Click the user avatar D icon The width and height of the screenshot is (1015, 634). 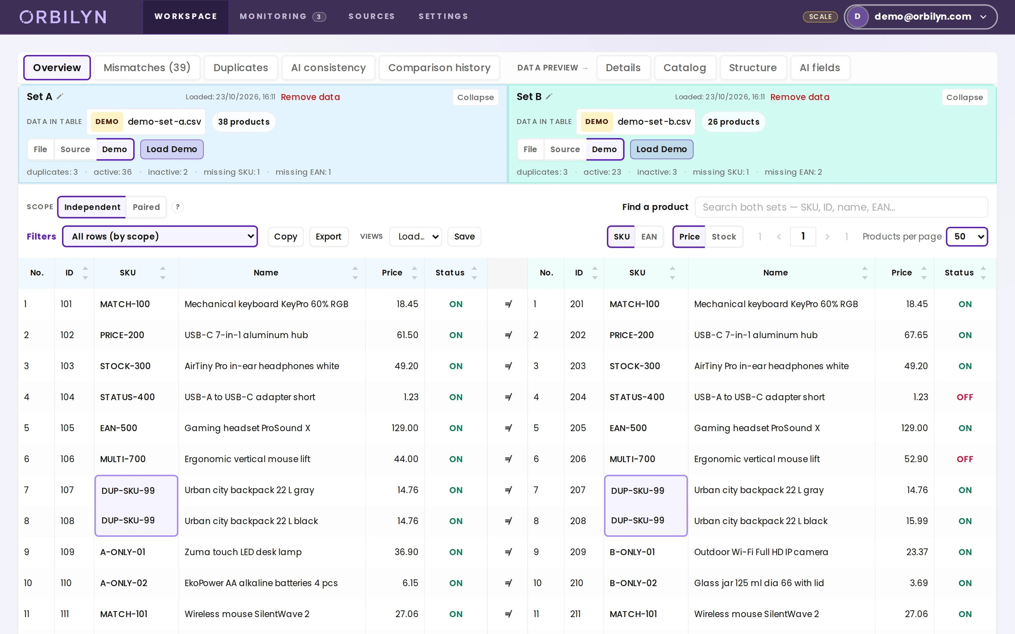(857, 17)
